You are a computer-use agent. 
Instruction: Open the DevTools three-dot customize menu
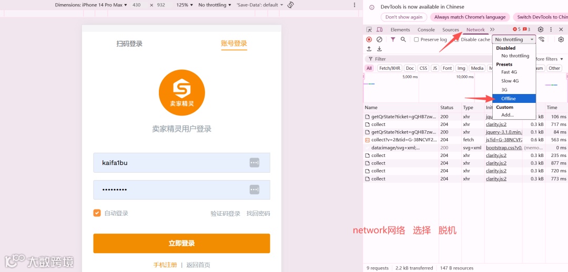[x=551, y=29]
